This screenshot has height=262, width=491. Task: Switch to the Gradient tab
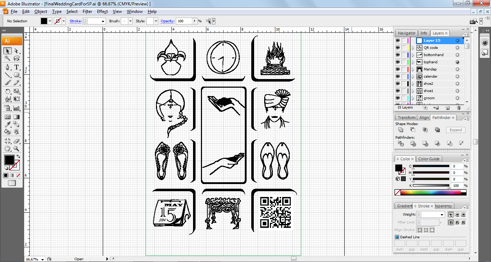[x=404, y=206]
